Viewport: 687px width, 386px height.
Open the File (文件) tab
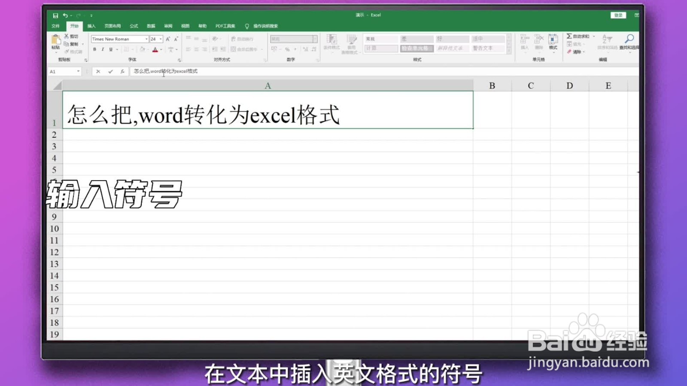coord(55,26)
